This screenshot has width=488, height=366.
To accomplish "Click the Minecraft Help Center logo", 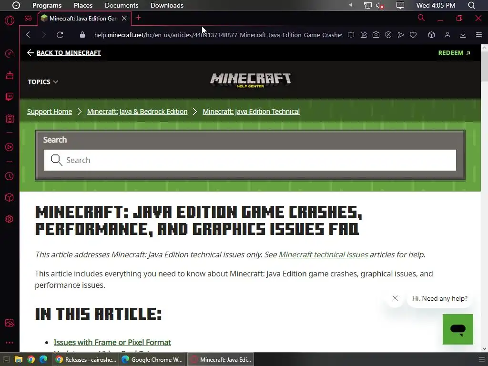I will click(x=251, y=80).
